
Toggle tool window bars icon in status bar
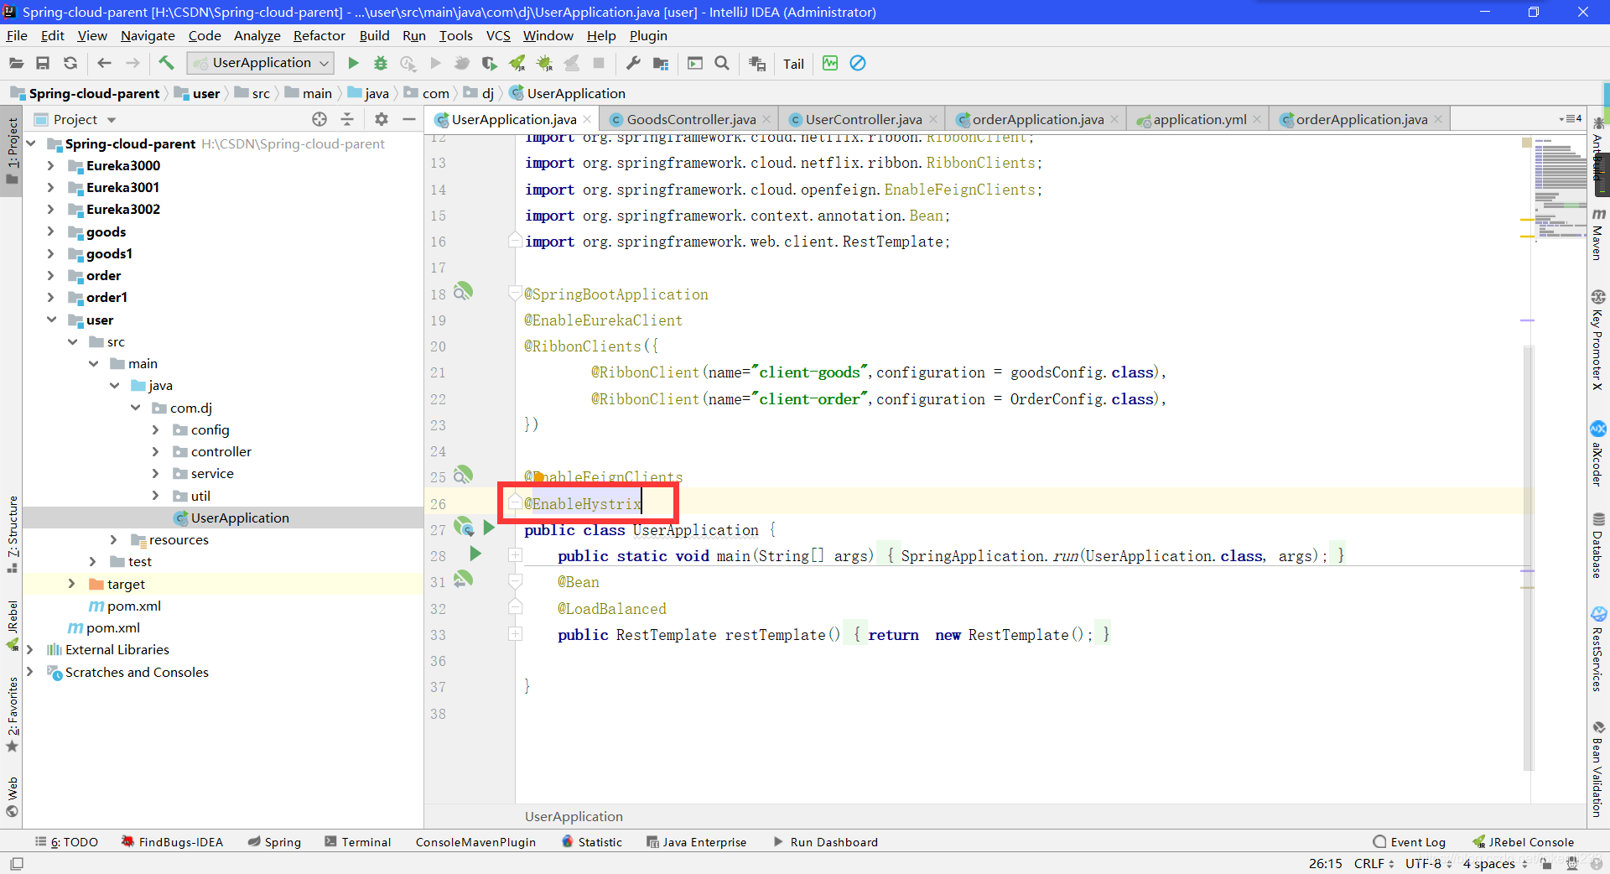click(x=17, y=863)
